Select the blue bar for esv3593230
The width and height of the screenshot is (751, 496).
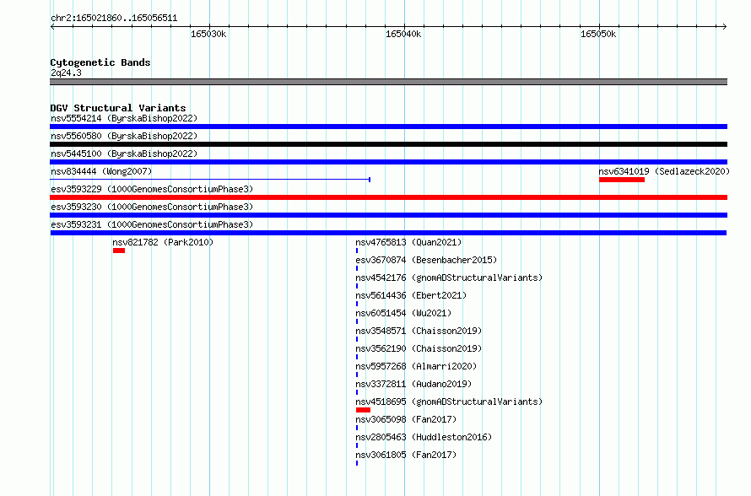(x=388, y=215)
